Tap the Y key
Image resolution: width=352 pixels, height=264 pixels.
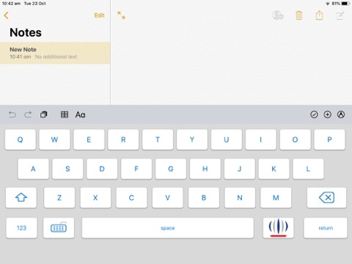click(192, 139)
